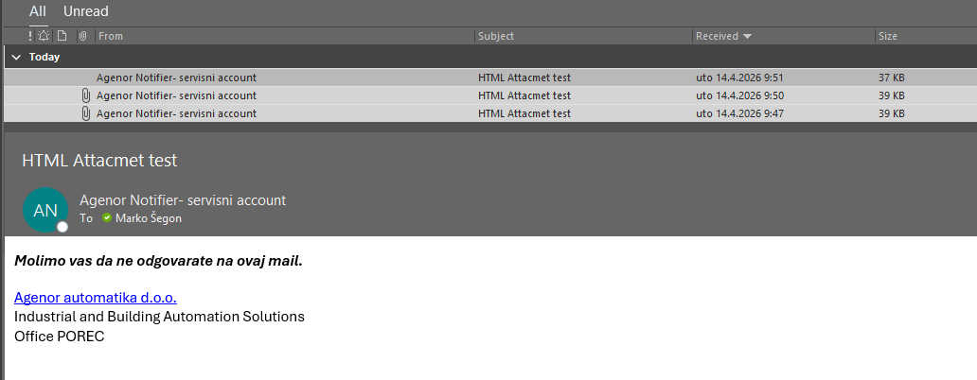
Task: Click the AN sender avatar circle
Action: [x=45, y=210]
